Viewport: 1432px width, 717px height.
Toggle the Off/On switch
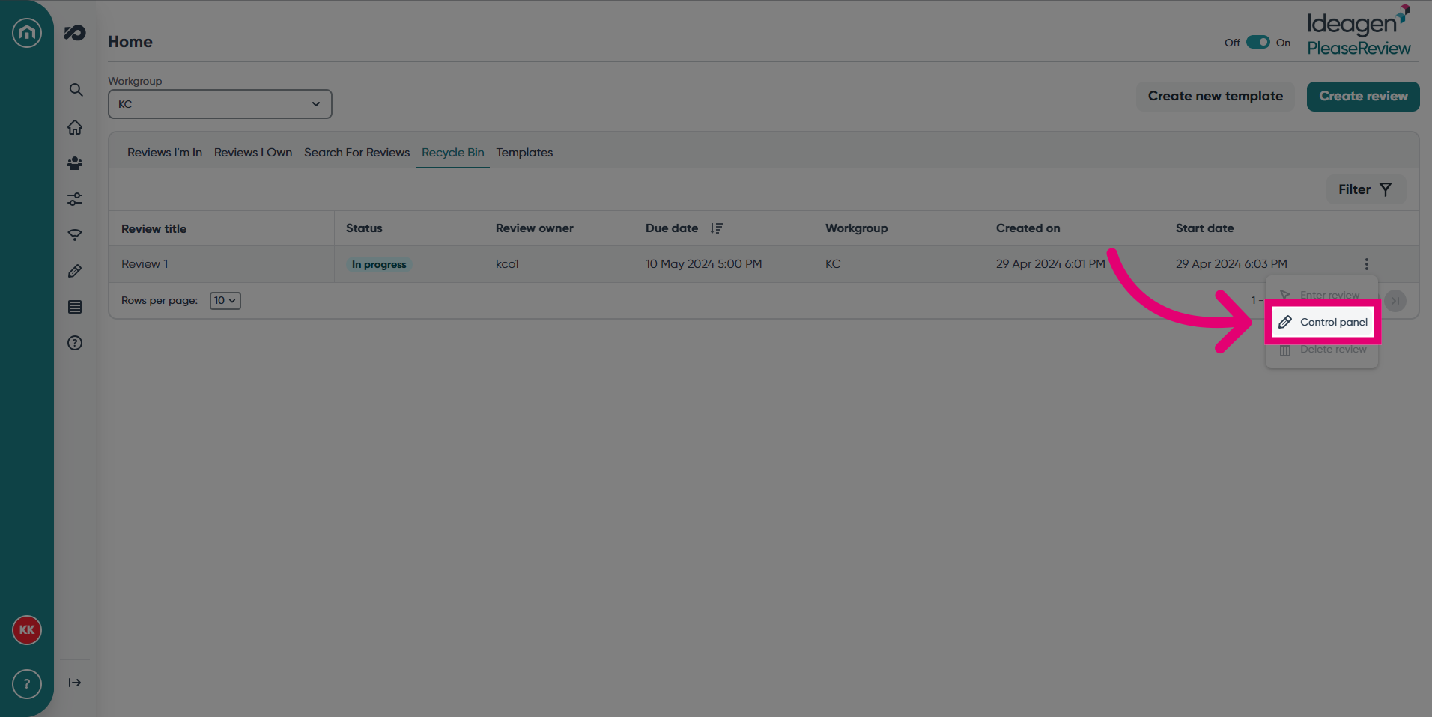[x=1258, y=43]
